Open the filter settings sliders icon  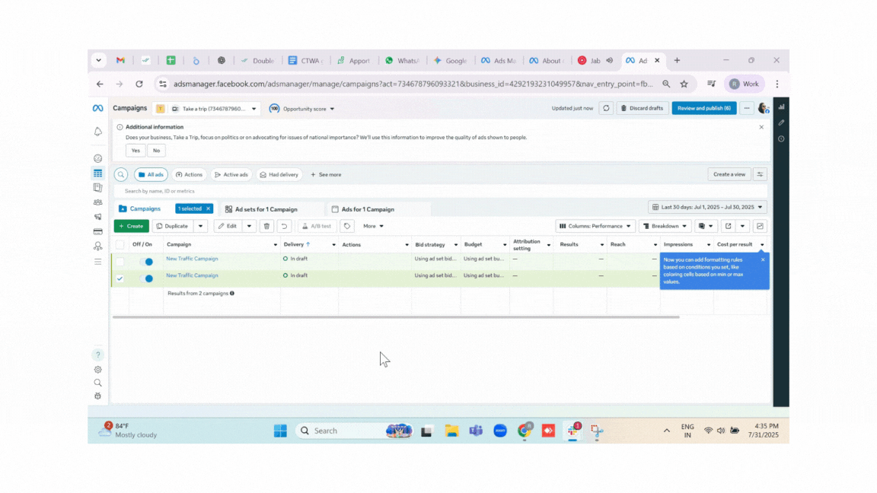click(x=760, y=174)
